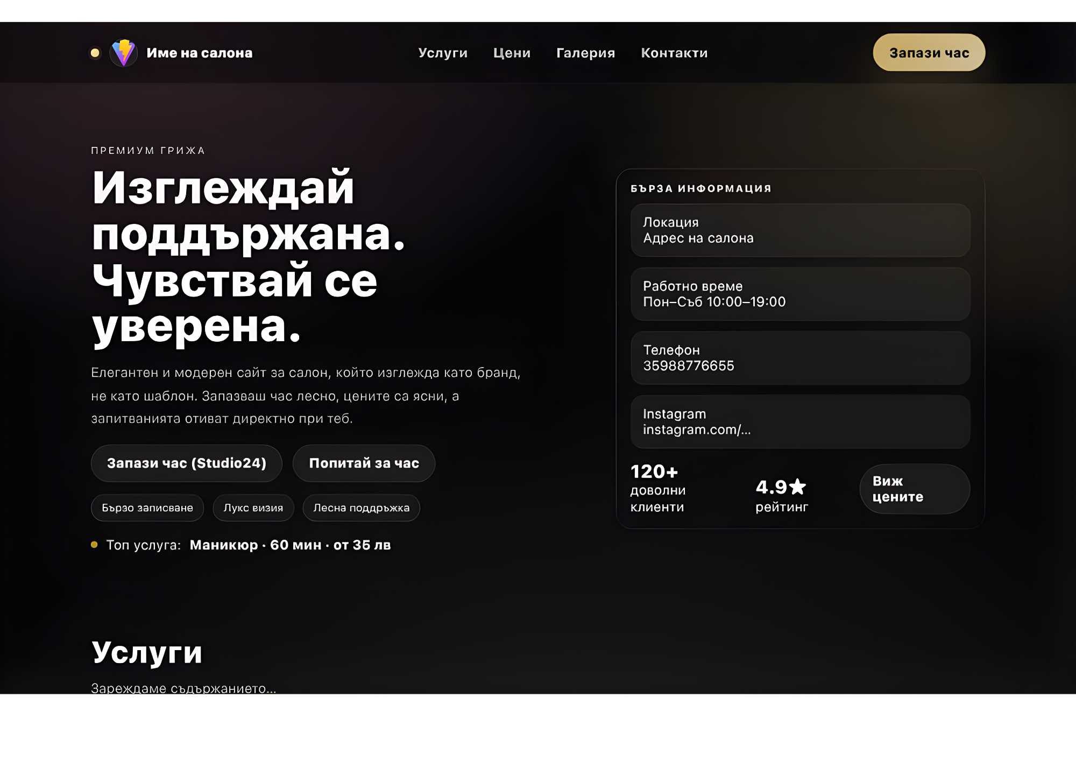Open the Instagram card in quick info
Image resolution: width=1076 pixels, height=761 pixels.
[x=800, y=421]
